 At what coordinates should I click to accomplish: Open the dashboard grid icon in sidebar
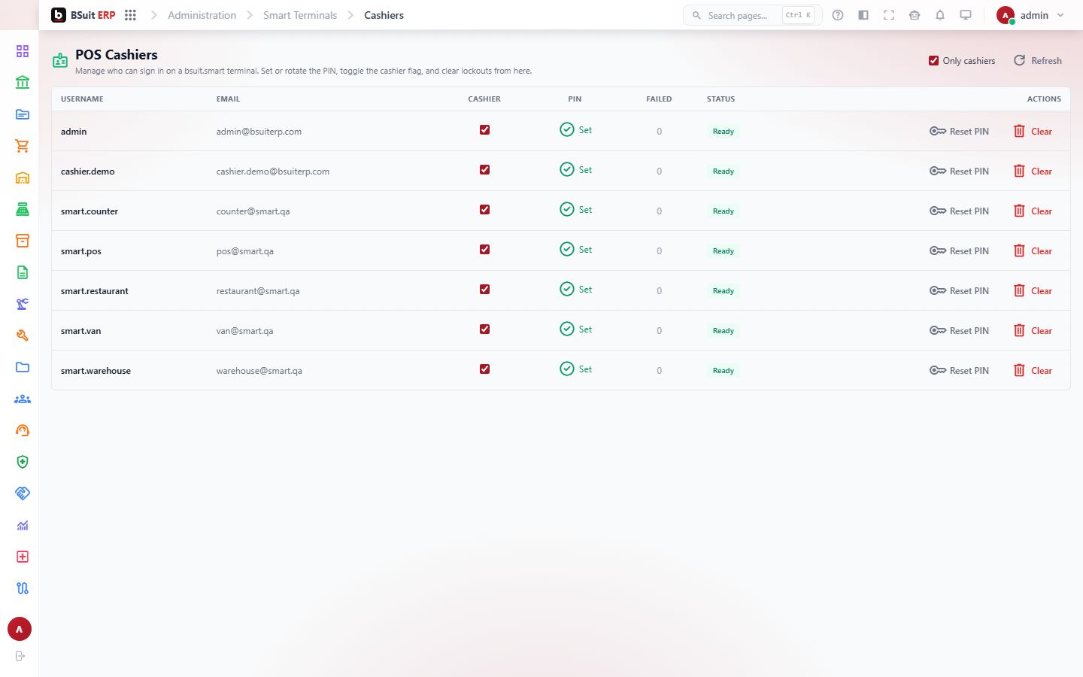pos(23,51)
